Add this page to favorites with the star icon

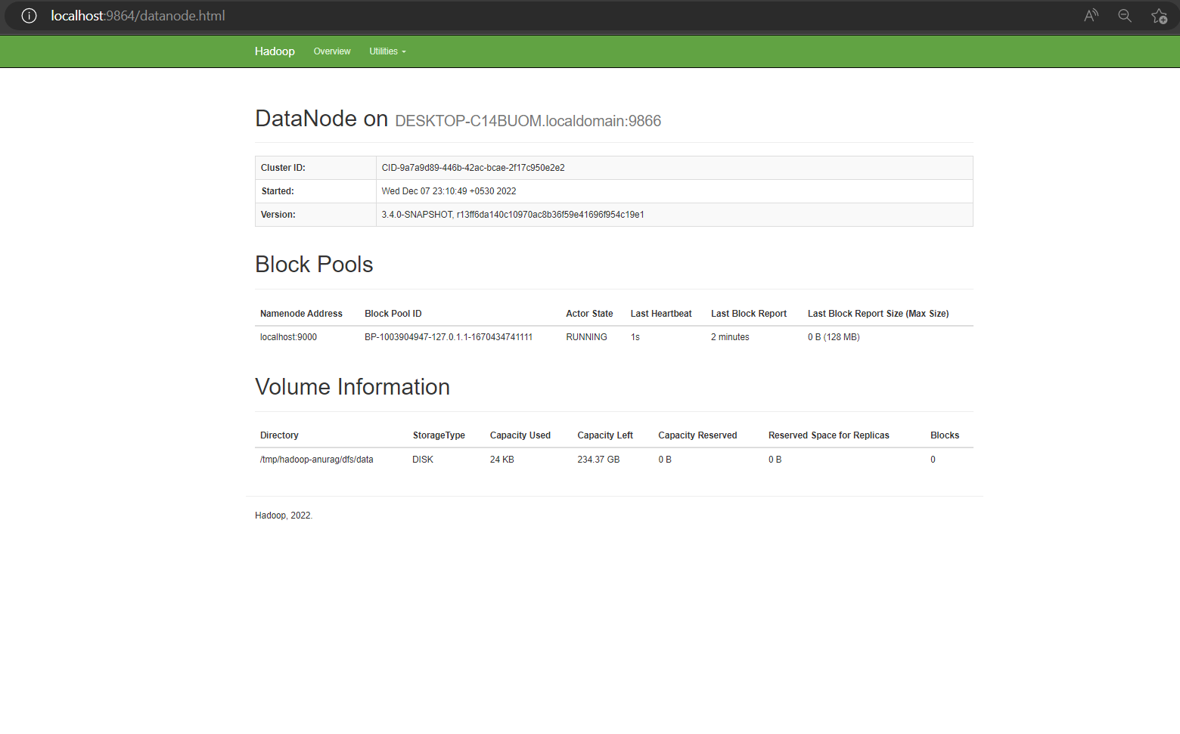pyautogui.click(x=1159, y=16)
